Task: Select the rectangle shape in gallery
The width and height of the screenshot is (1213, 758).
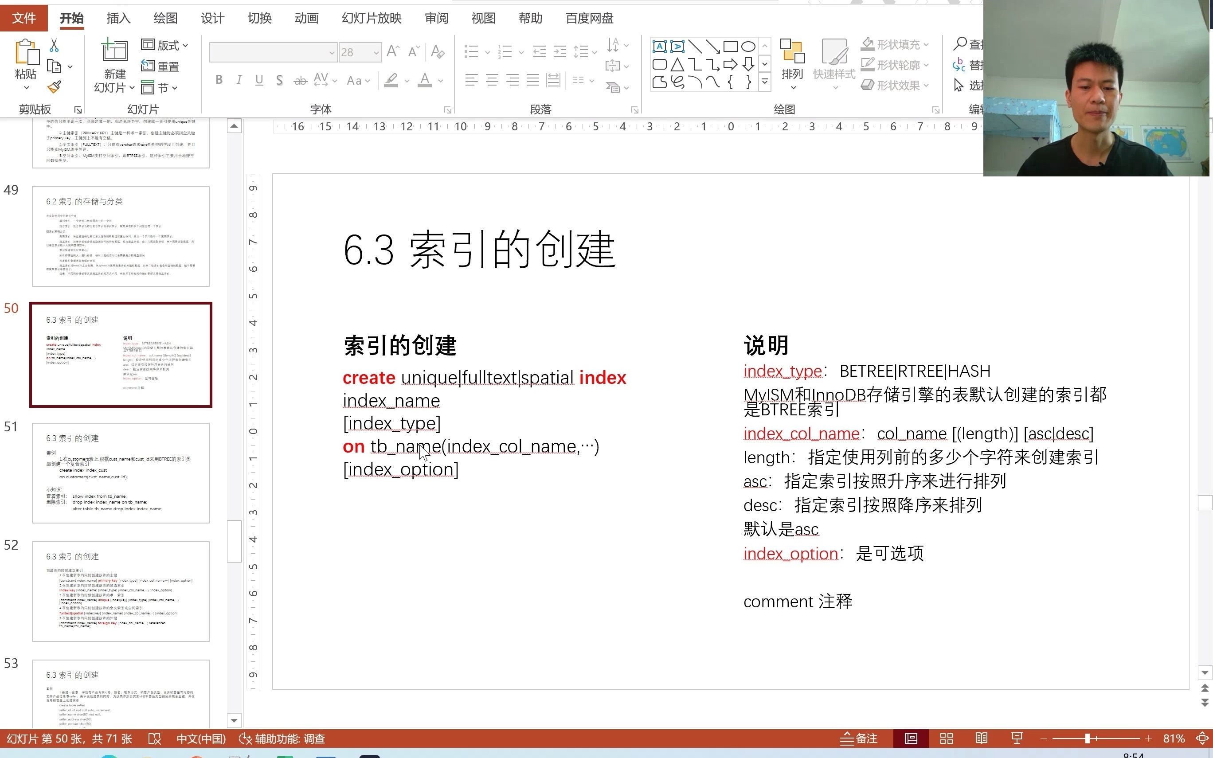Action: [x=730, y=47]
